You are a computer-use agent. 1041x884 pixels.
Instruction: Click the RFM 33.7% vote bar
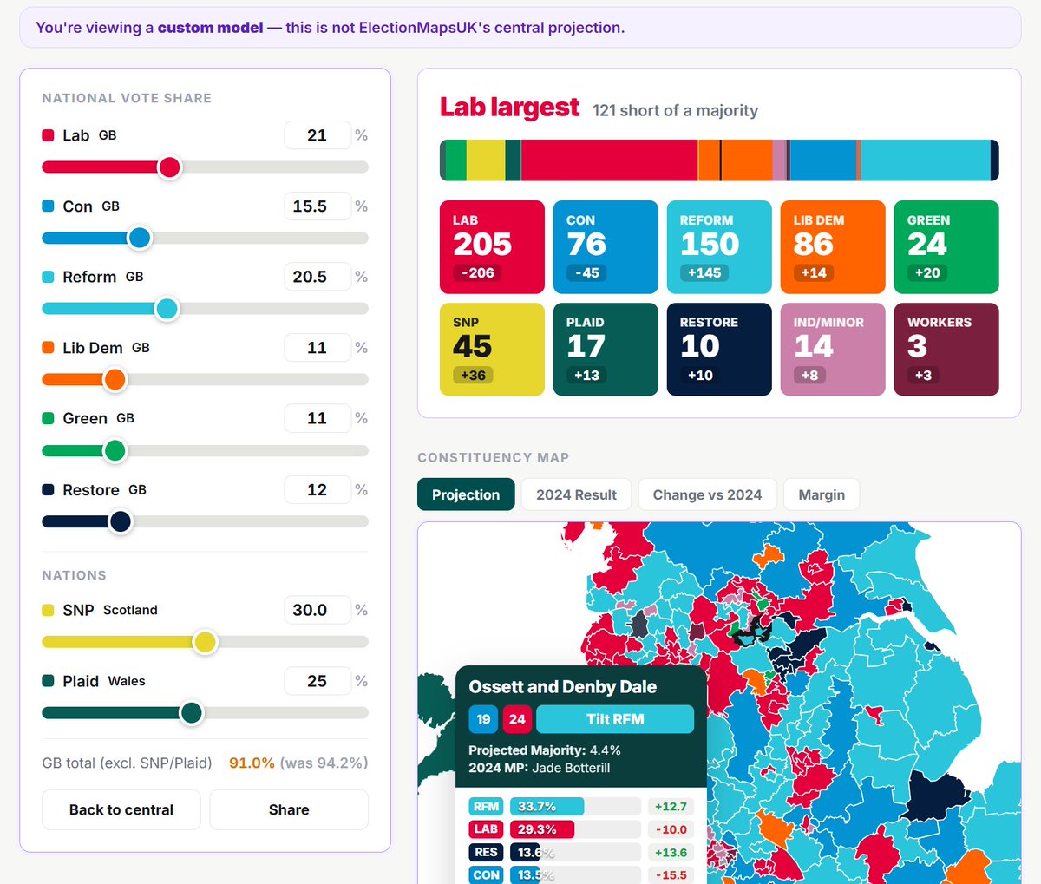(x=575, y=806)
